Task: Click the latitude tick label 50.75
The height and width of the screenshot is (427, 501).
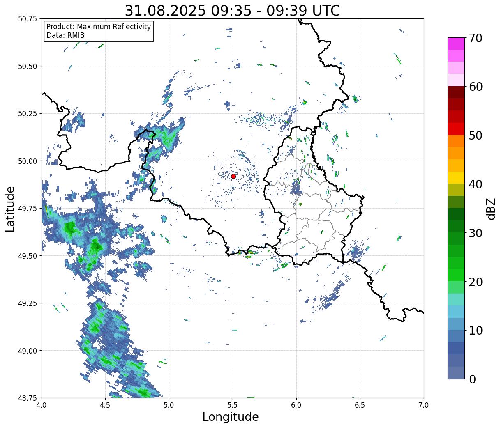Action: coord(27,19)
